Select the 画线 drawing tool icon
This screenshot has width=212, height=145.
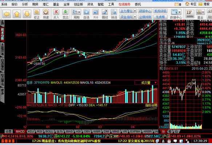pyautogui.click(x=105, y=14)
